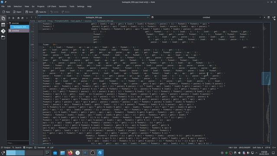Click the Save As toolbar button
The width and height of the screenshot is (277, 156).
[41, 12]
